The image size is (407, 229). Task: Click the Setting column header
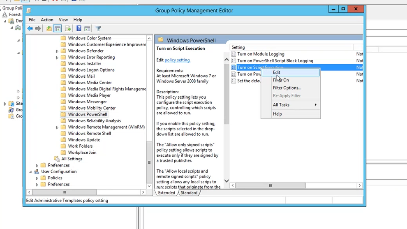coord(291,47)
